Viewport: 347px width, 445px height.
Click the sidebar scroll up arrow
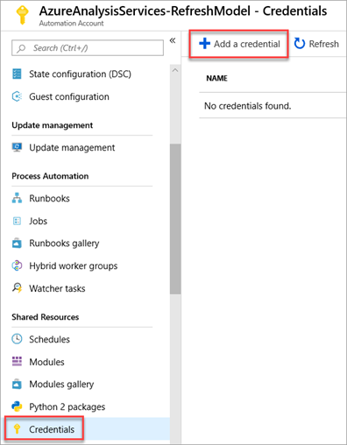175,70
